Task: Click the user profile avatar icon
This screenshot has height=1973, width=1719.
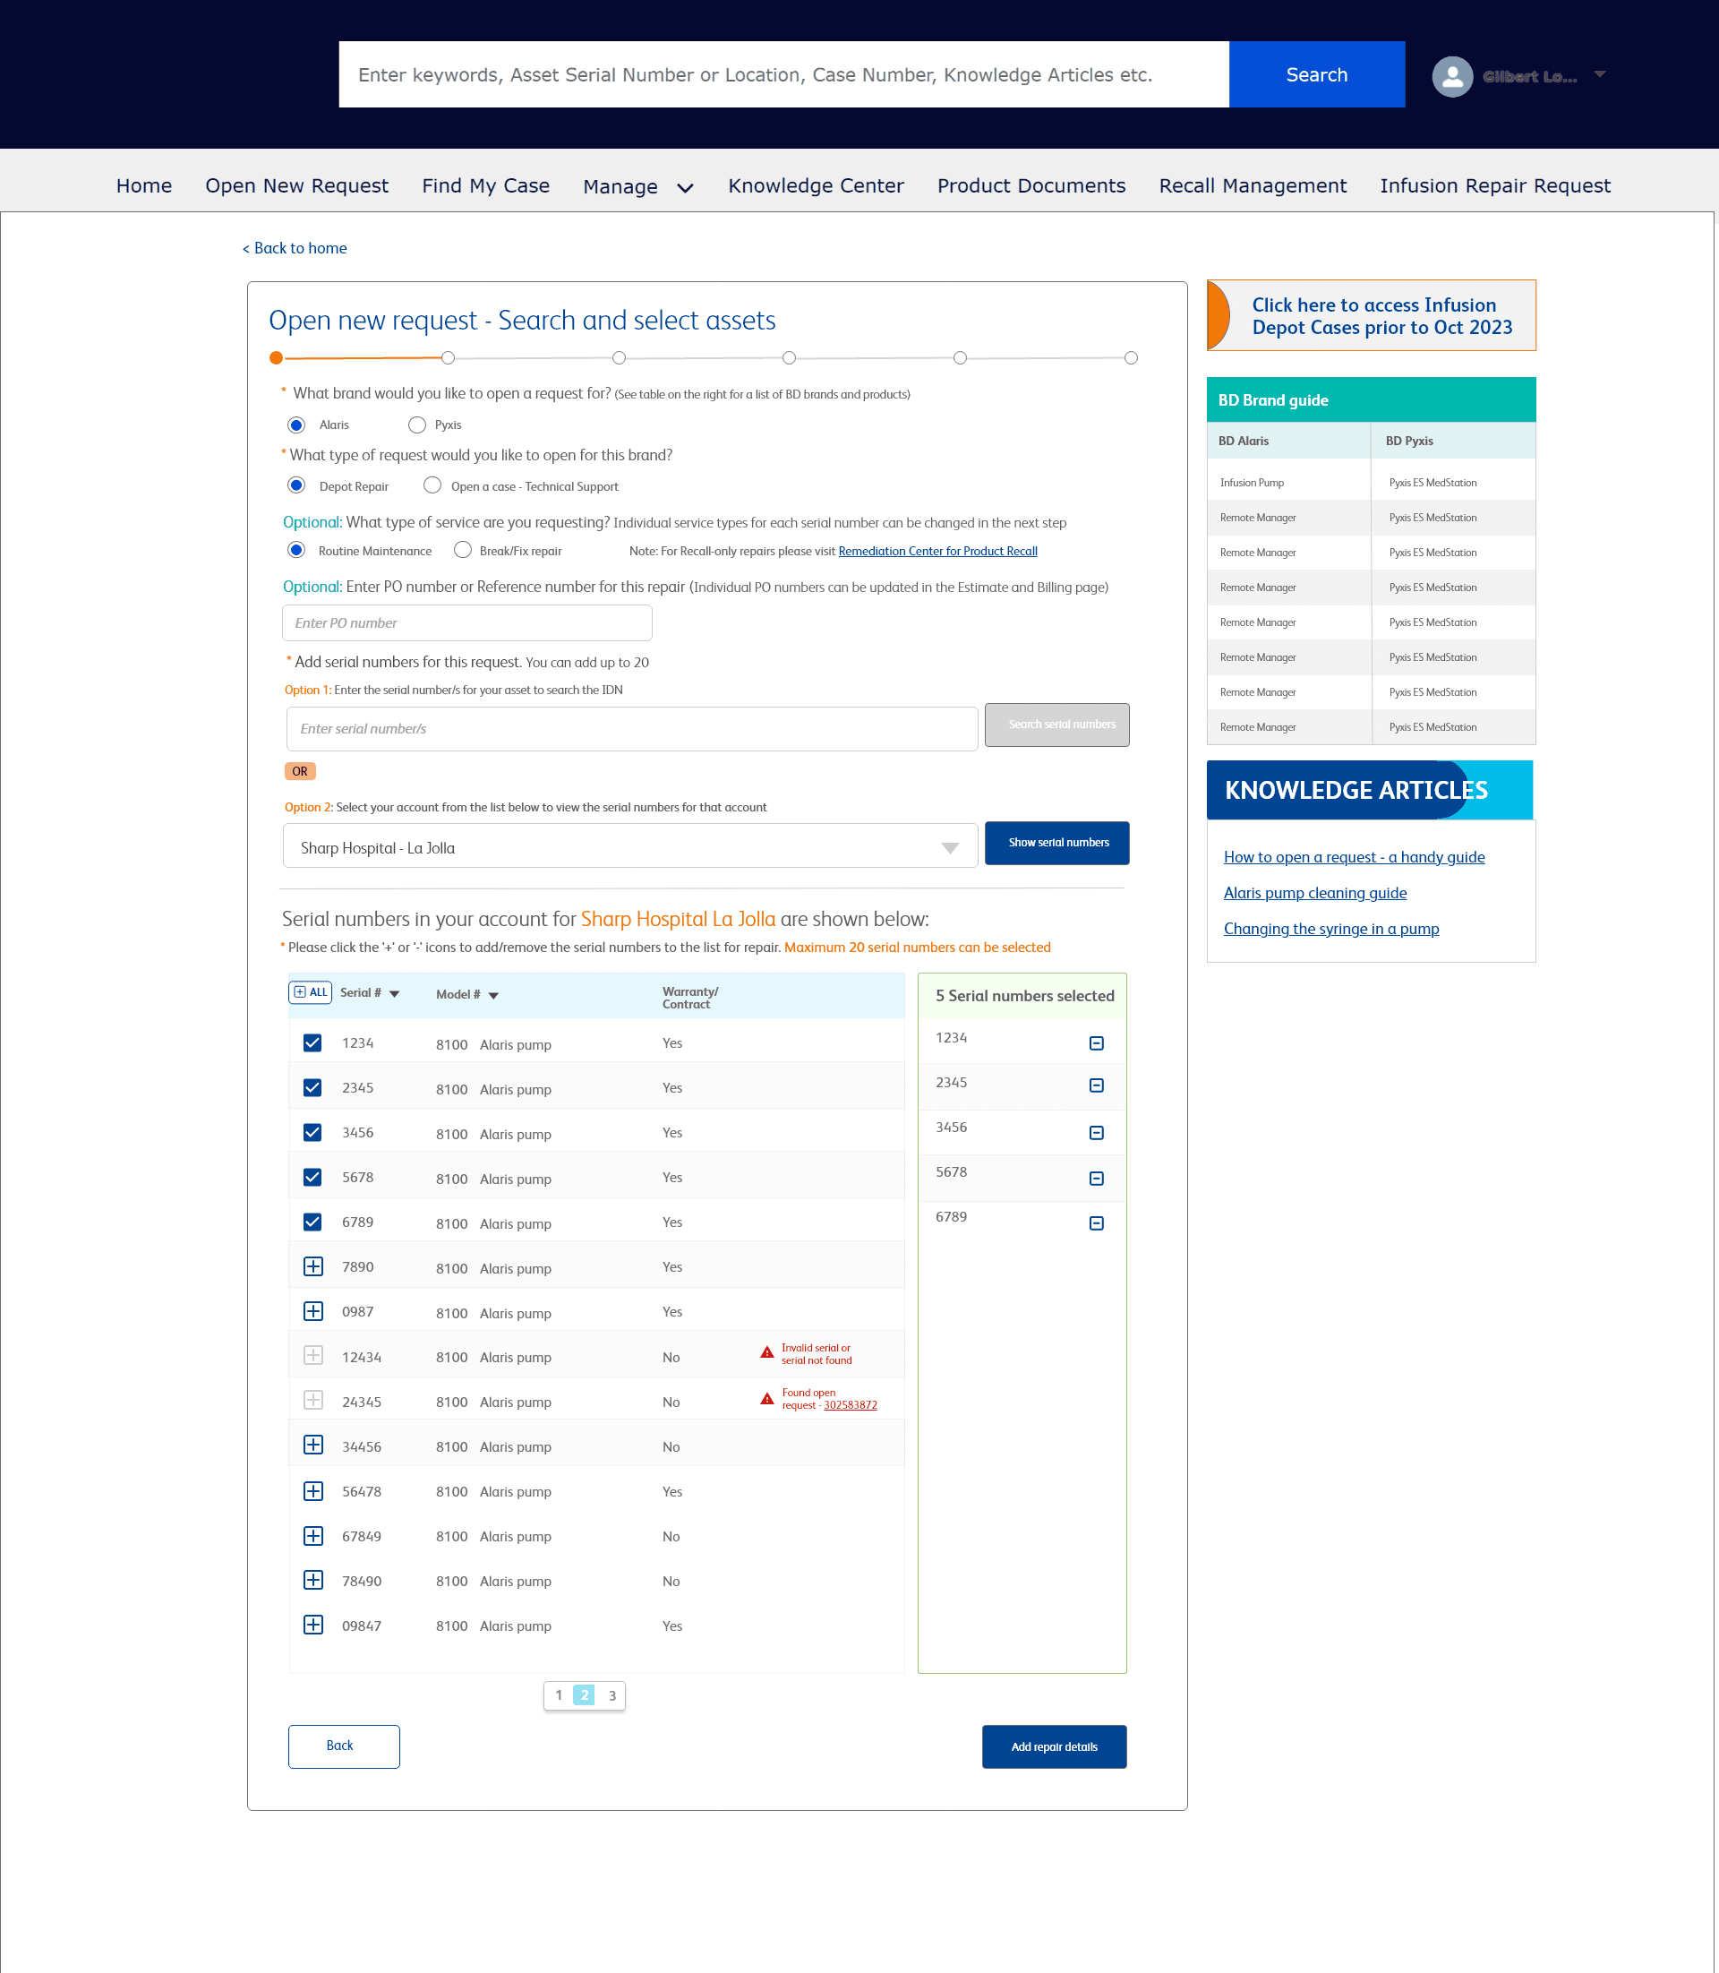Action: [x=1451, y=76]
